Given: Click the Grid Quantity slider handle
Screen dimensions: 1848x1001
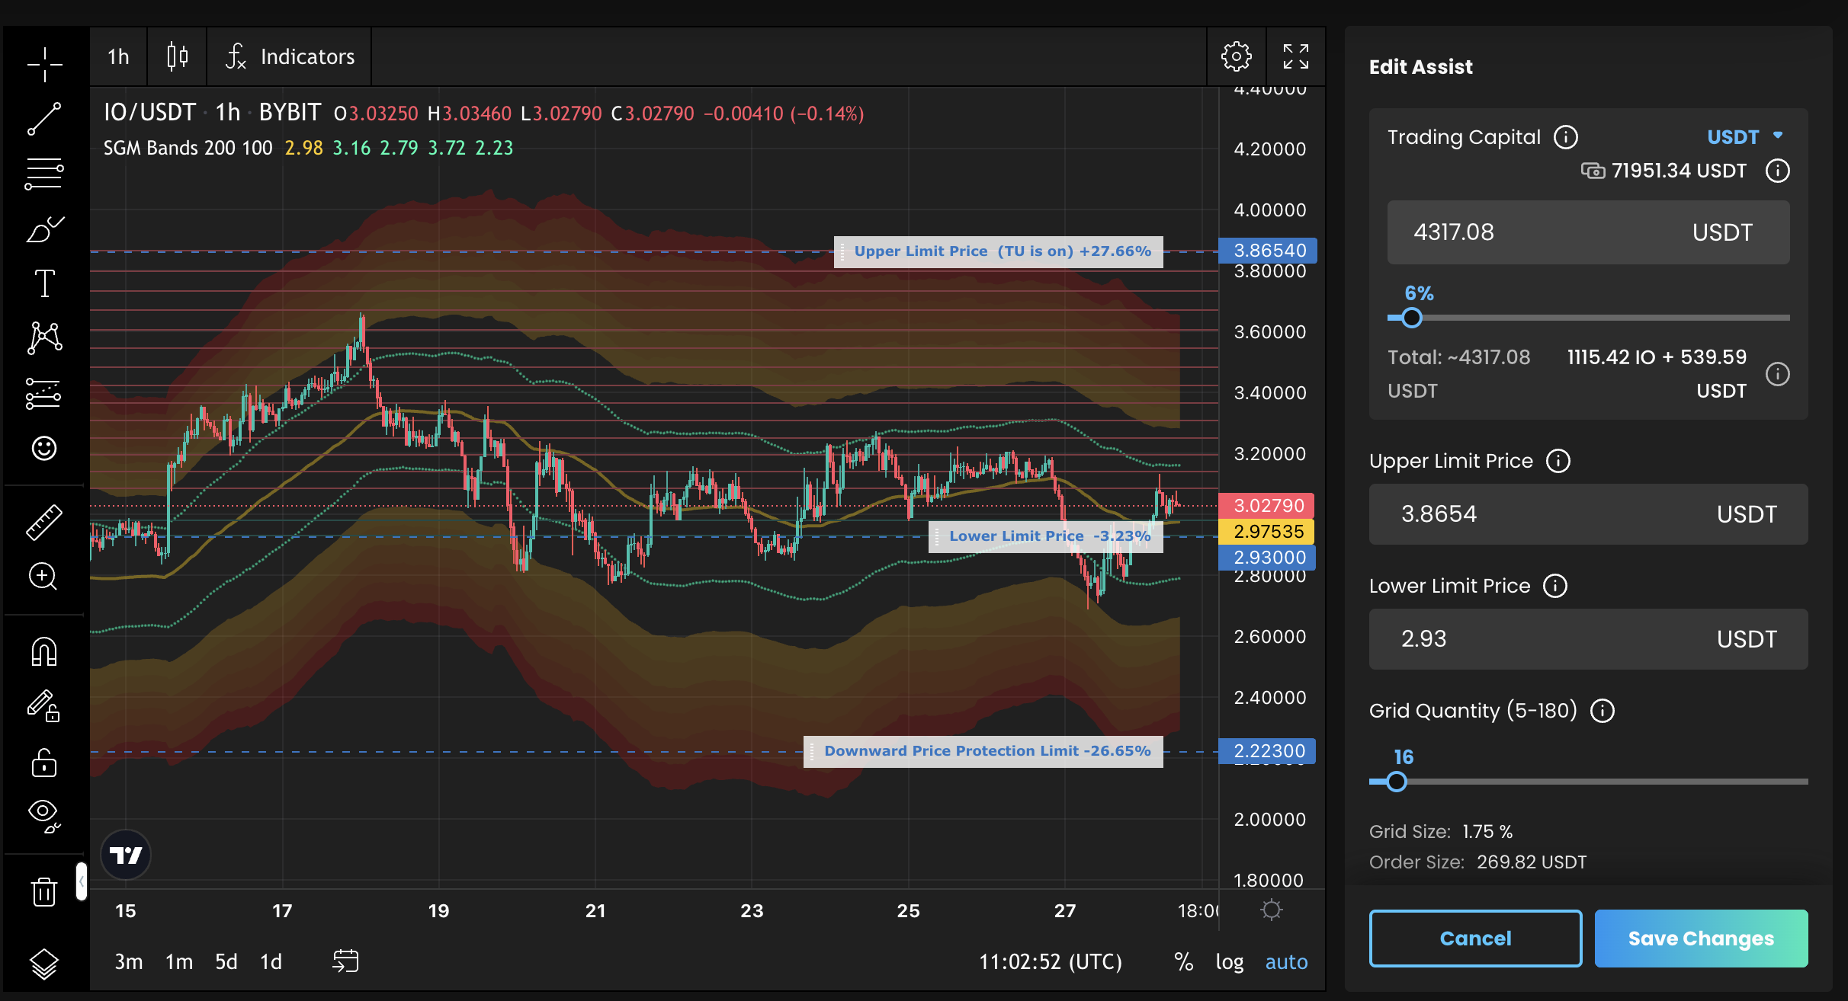Looking at the screenshot, I should tap(1397, 782).
